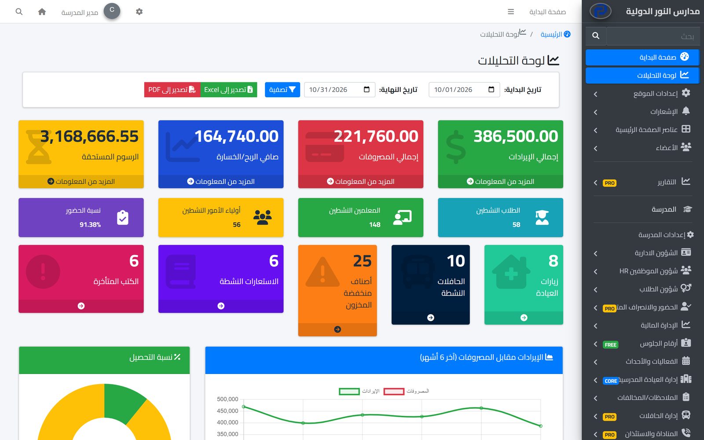The height and width of the screenshot is (440, 704).
Task: Click the user avatar circle with letter C
Action: click(112, 11)
